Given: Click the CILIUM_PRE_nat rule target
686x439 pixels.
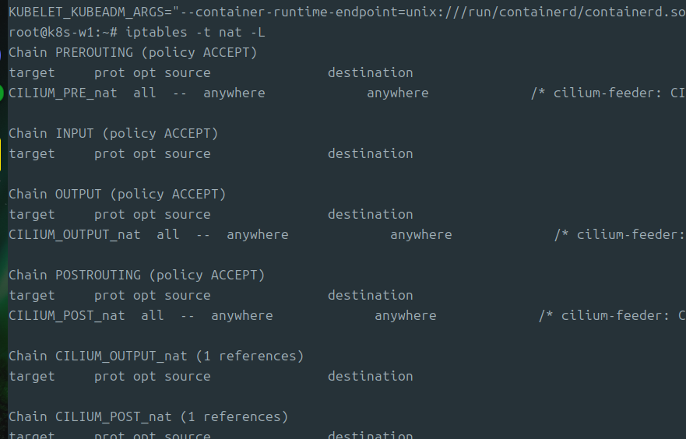Looking at the screenshot, I should (x=63, y=93).
